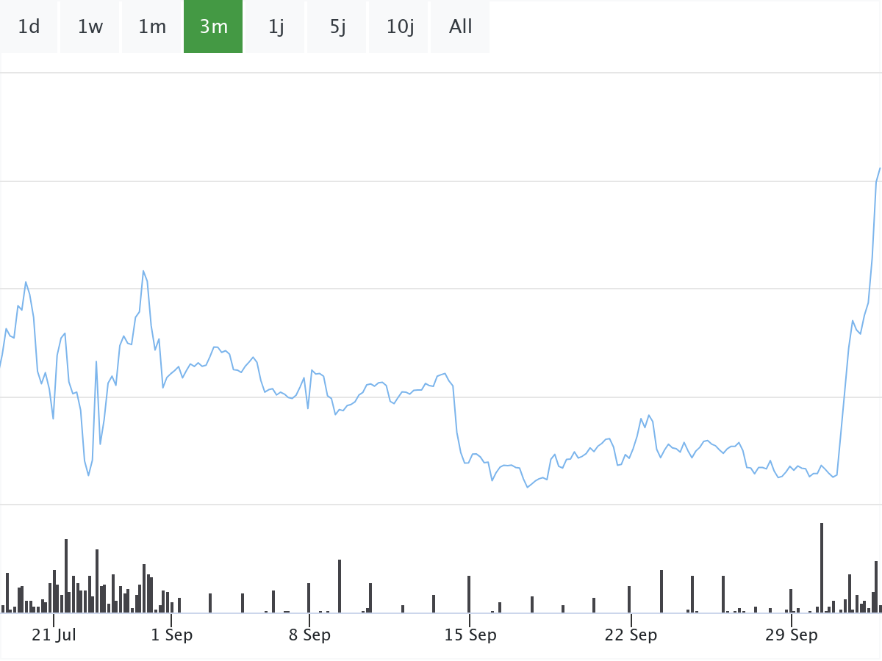Viewport: 882px width, 661px height.
Task: Select the 29 Sep date tick
Action: click(x=791, y=635)
